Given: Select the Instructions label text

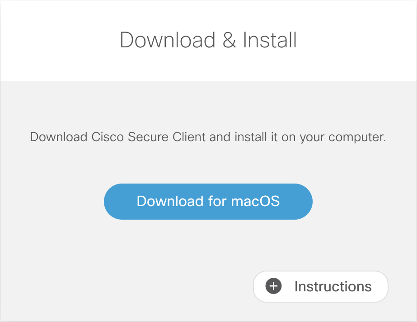Looking at the screenshot, I should pyautogui.click(x=333, y=286).
